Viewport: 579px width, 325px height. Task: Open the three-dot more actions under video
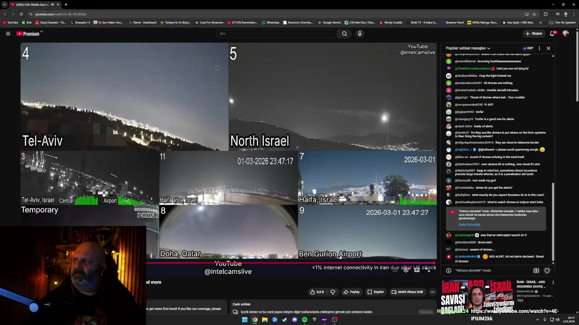[x=432, y=292]
